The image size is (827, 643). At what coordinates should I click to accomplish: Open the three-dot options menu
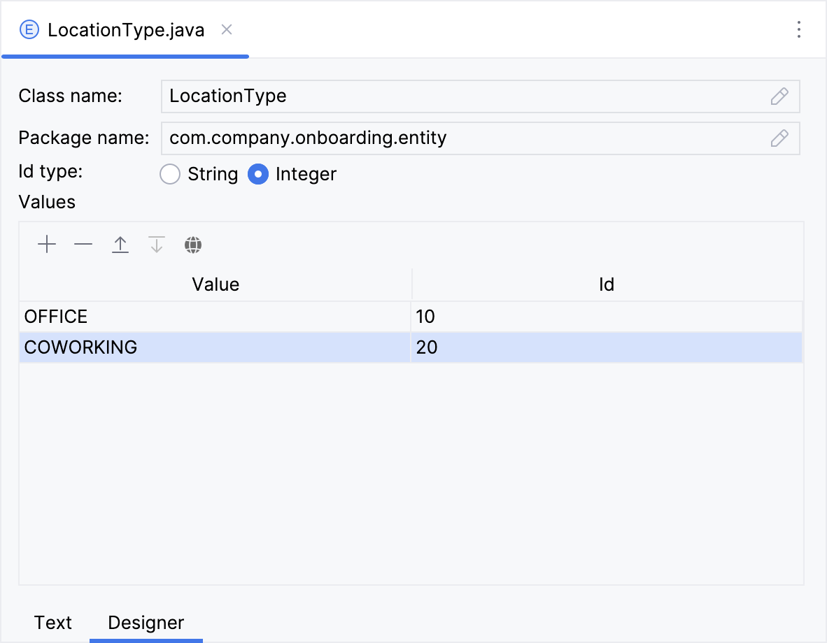point(799,30)
